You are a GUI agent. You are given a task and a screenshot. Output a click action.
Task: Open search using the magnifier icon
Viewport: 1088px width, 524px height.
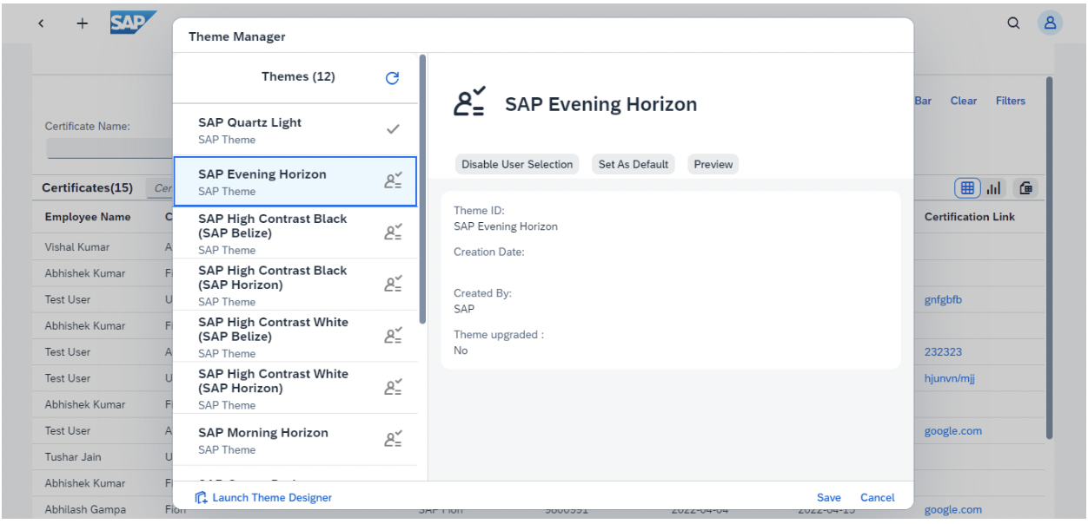1013,23
